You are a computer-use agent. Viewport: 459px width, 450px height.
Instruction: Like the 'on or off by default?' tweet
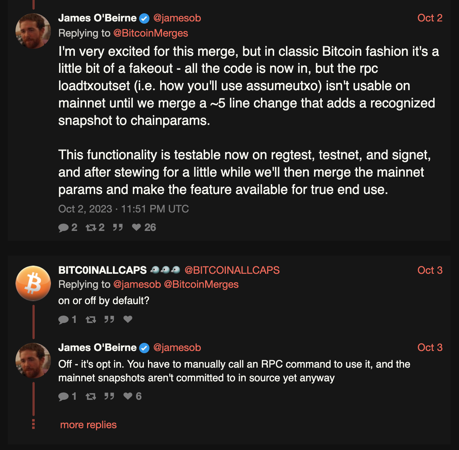coord(128,319)
